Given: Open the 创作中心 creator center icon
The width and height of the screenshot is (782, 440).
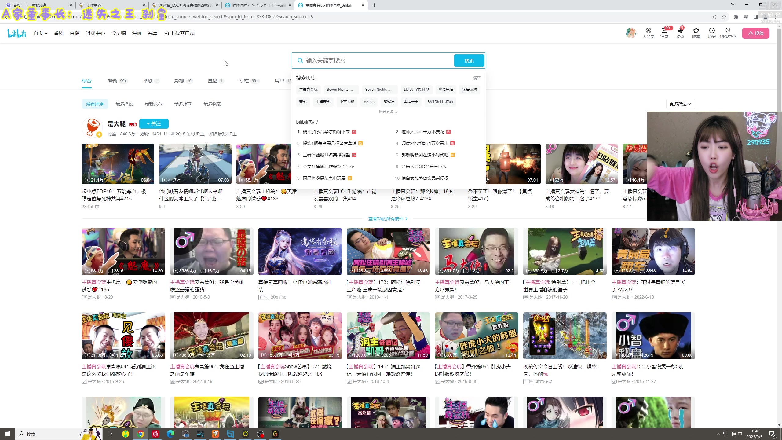Looking at the screenshot, I should [x=728, y=33].
